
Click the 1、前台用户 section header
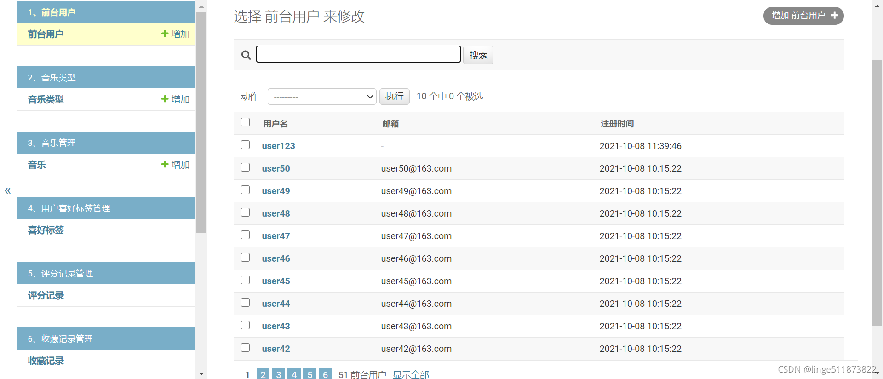coord(106,12)
